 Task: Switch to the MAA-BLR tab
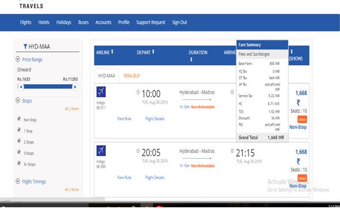point(132,76)
